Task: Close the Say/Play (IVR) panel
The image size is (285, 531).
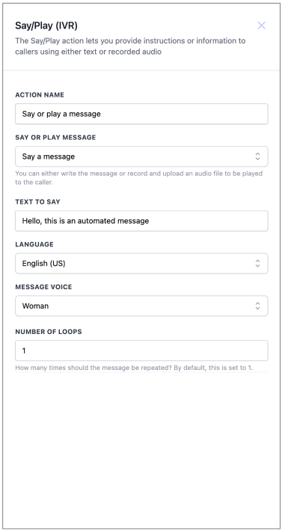Action: tap(261, 25)
